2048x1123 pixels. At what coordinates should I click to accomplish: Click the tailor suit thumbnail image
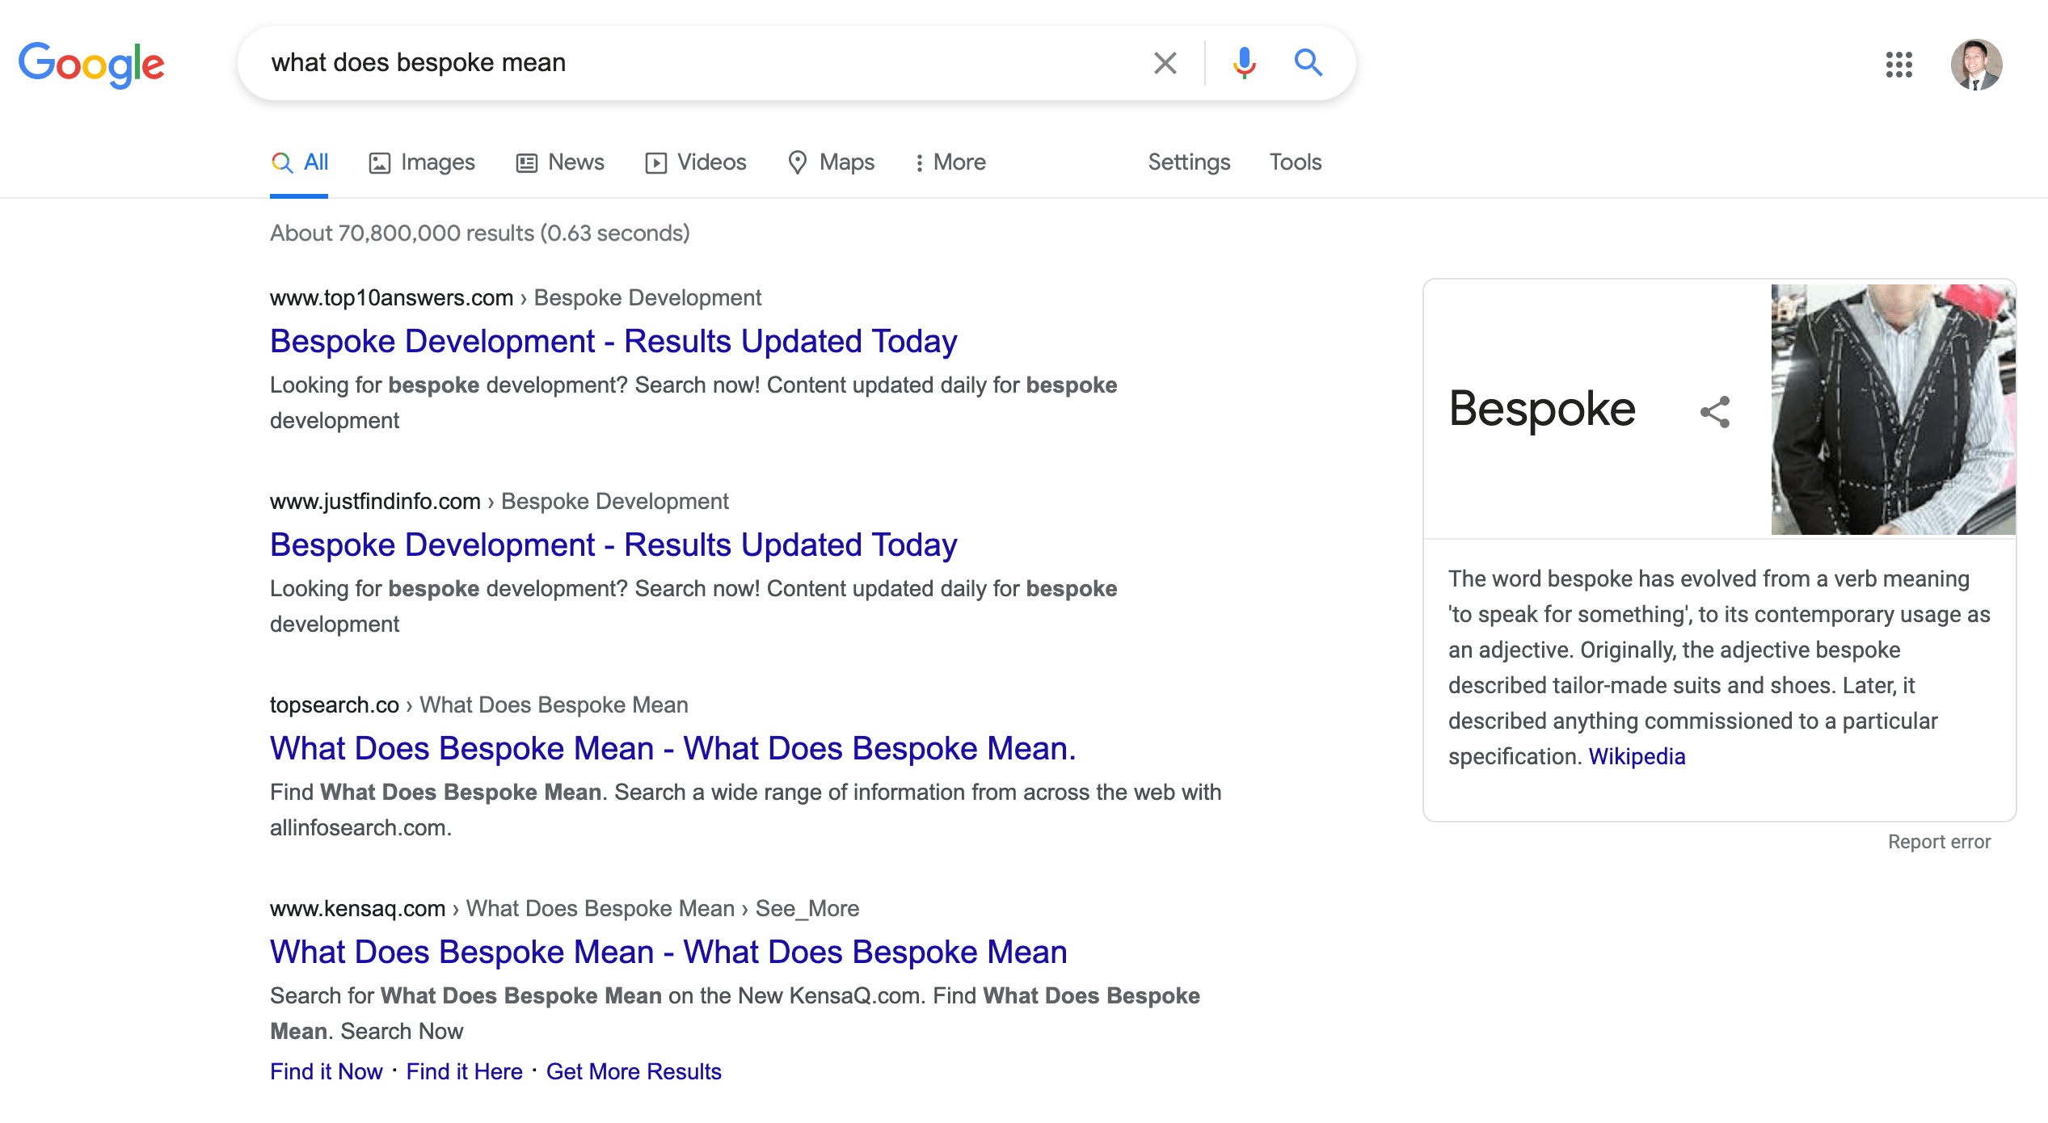pos(1892,409)
